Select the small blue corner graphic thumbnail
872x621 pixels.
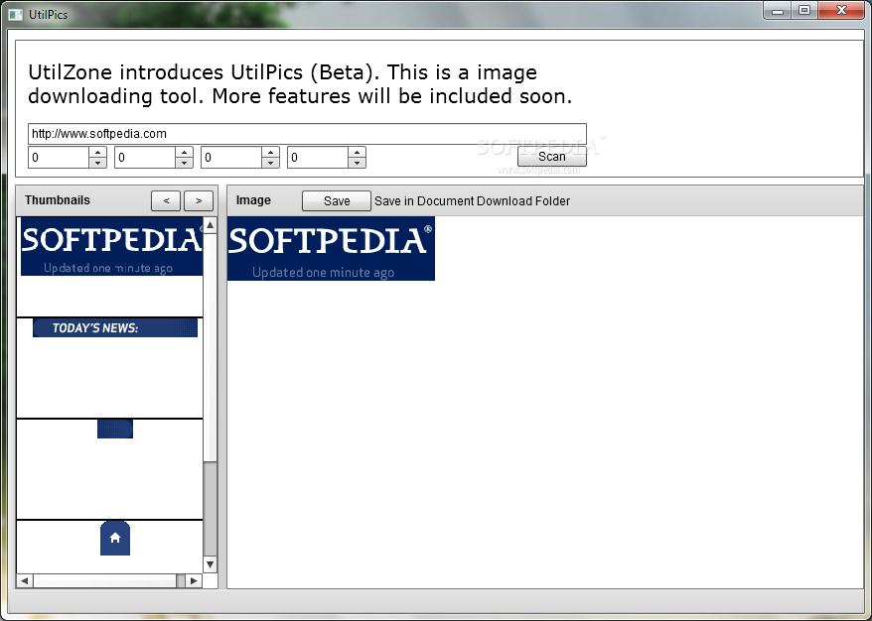115,429
